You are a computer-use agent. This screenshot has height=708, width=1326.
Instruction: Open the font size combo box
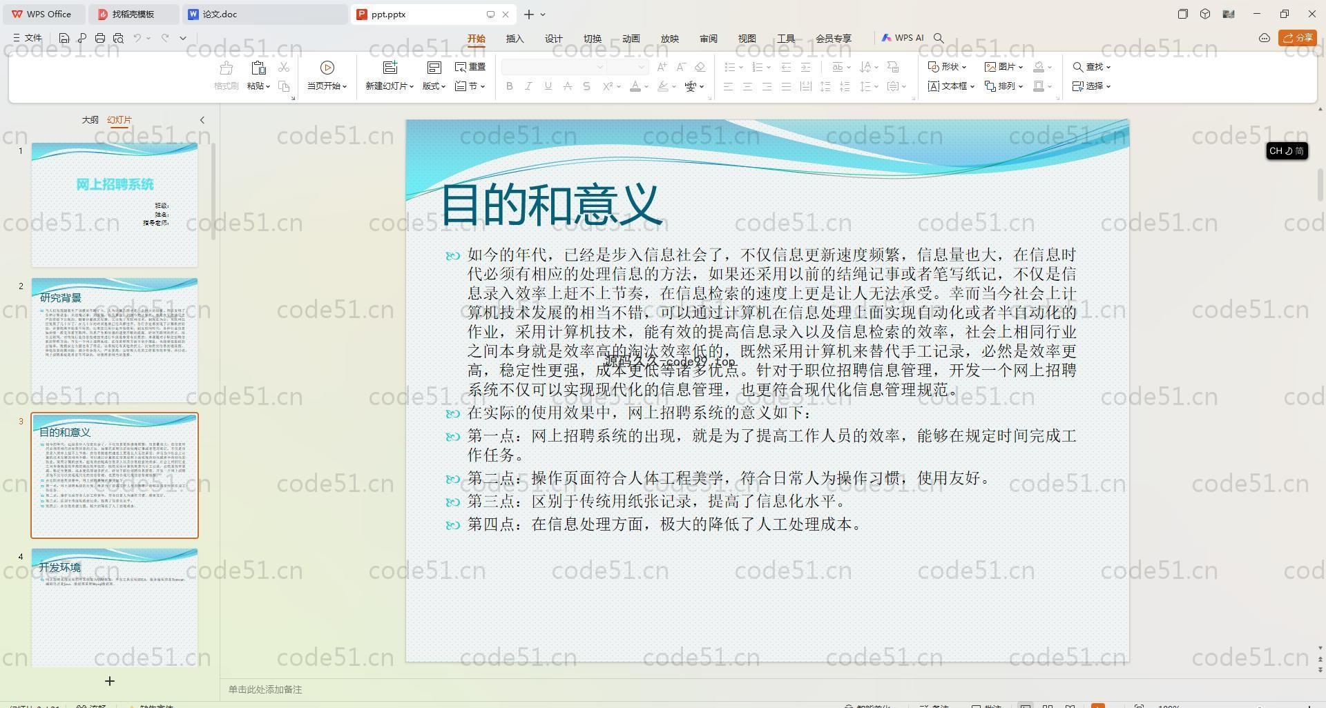pyautogui.click(x=627, y=67)
